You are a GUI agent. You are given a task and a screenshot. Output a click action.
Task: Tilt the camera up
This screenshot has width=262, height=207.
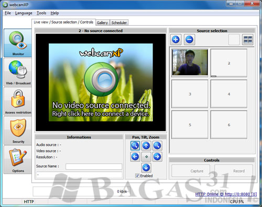pyautogui.click(x=146, y=145)
